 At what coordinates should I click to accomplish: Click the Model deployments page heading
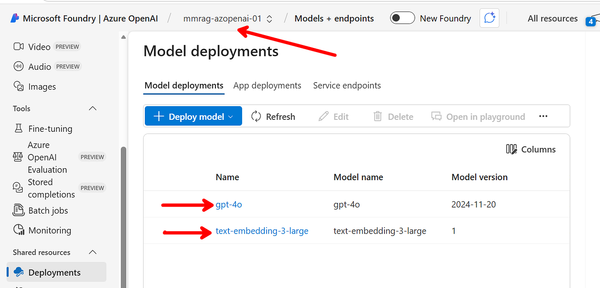pos(211,51)
